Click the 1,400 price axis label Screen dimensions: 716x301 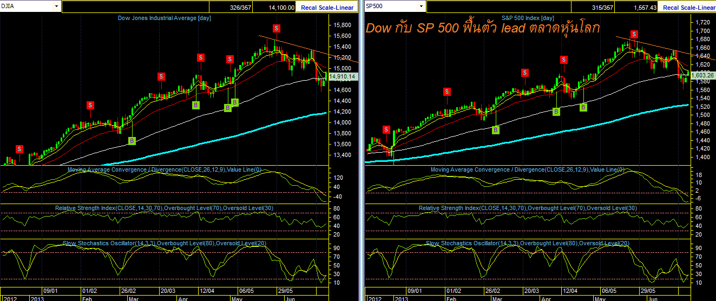[703, 157]
